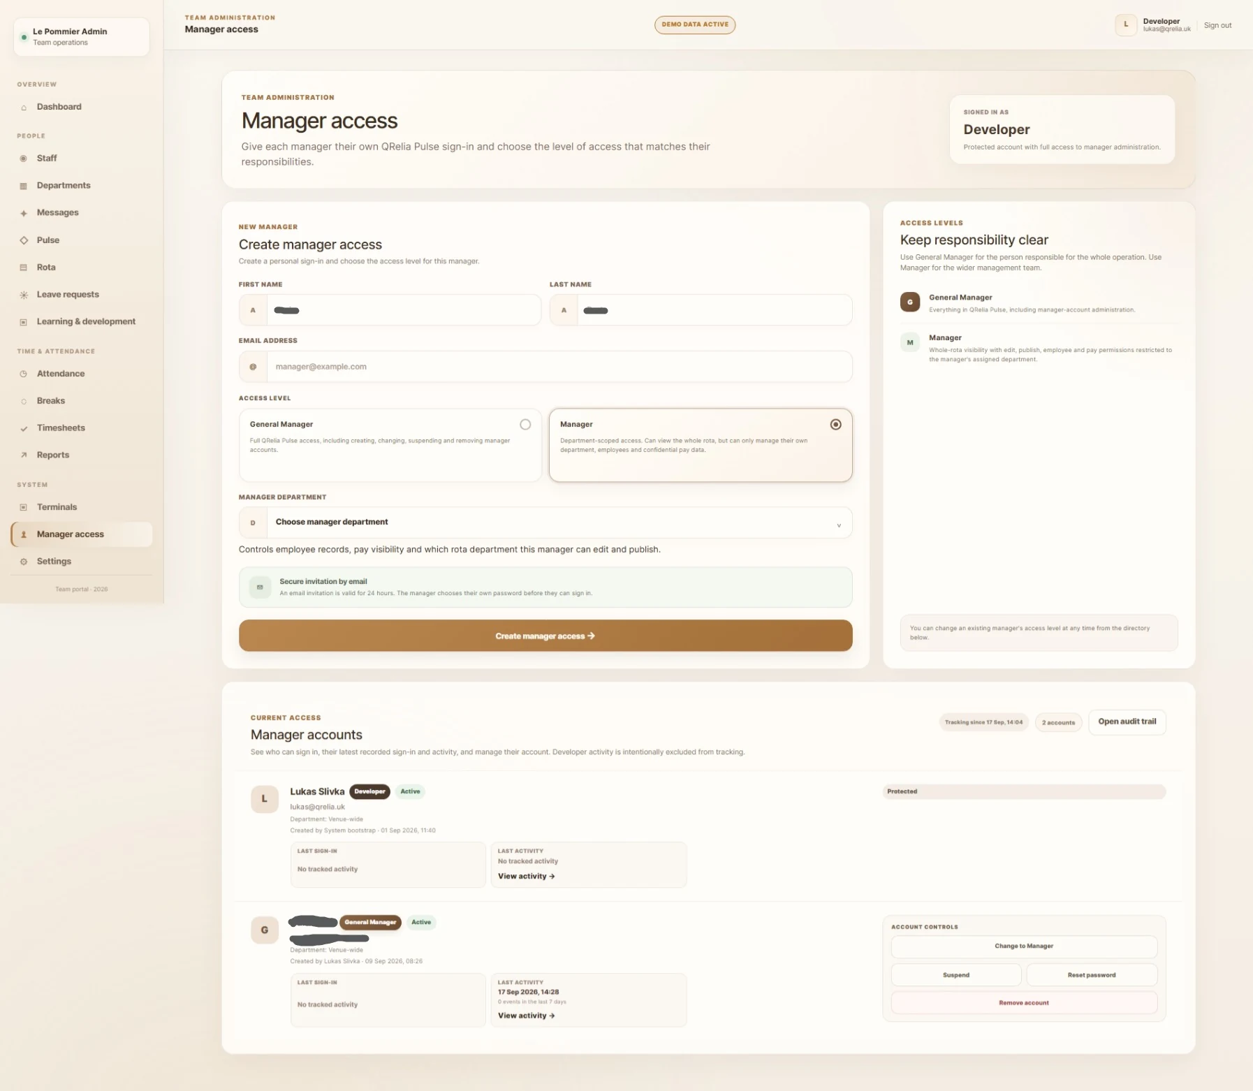The height and width of the screenshot is (1091, 1253).
Task: Click the Timesheets checkmark icon
Action: tap(24, 428)
